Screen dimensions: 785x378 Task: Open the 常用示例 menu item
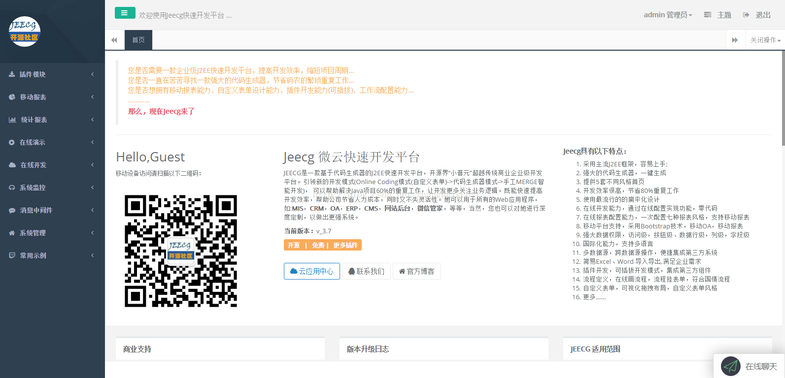[52, 255]
